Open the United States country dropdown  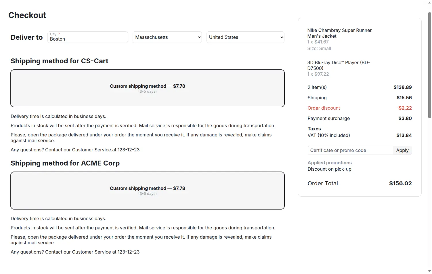[x=245, y=37]
